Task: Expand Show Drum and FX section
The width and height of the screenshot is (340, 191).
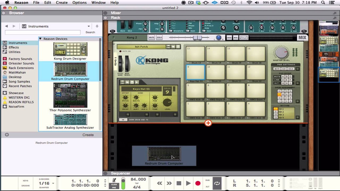Action: (x=123, y=120)
